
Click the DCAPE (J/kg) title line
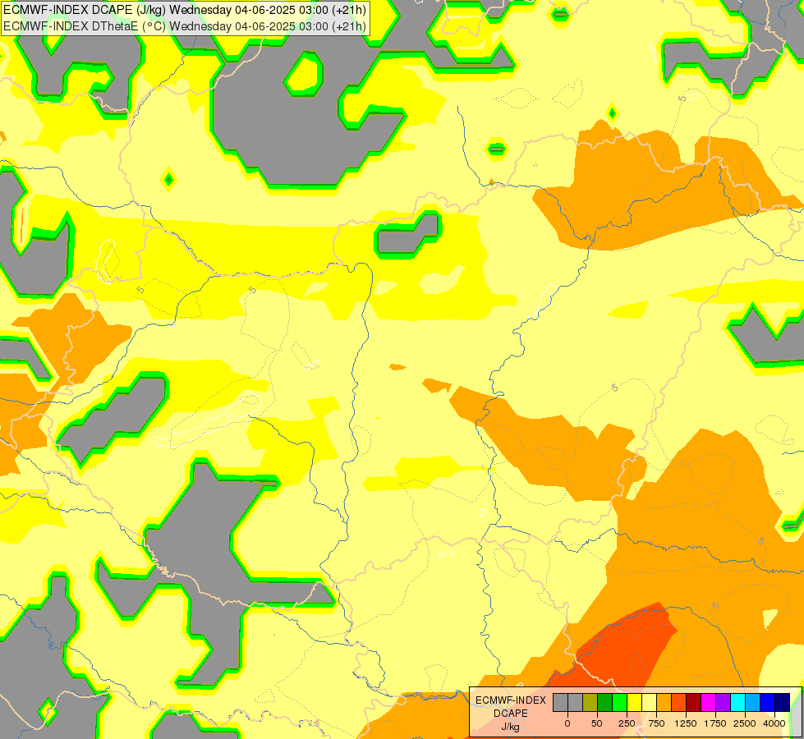185,10
